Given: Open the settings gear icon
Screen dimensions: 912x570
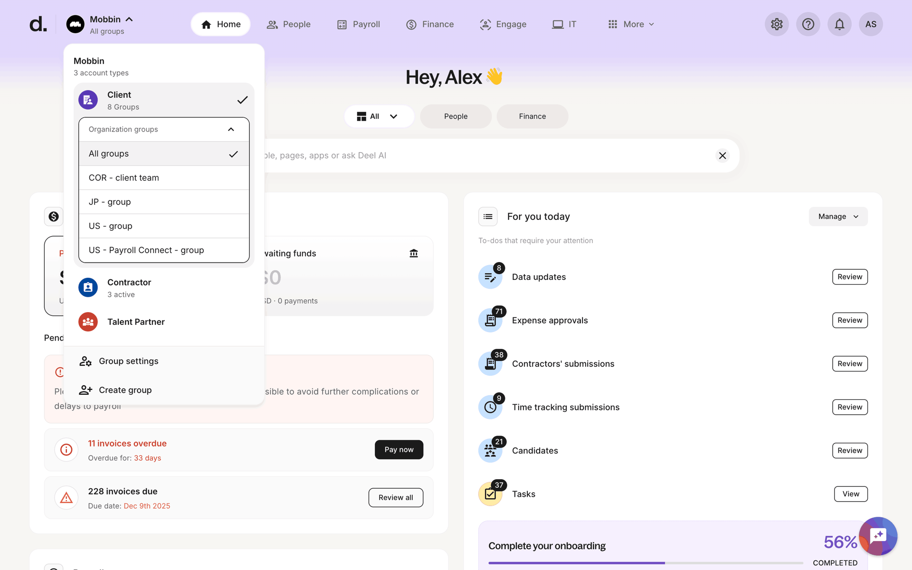Looking at the screenshot, I should click(777, 24).
